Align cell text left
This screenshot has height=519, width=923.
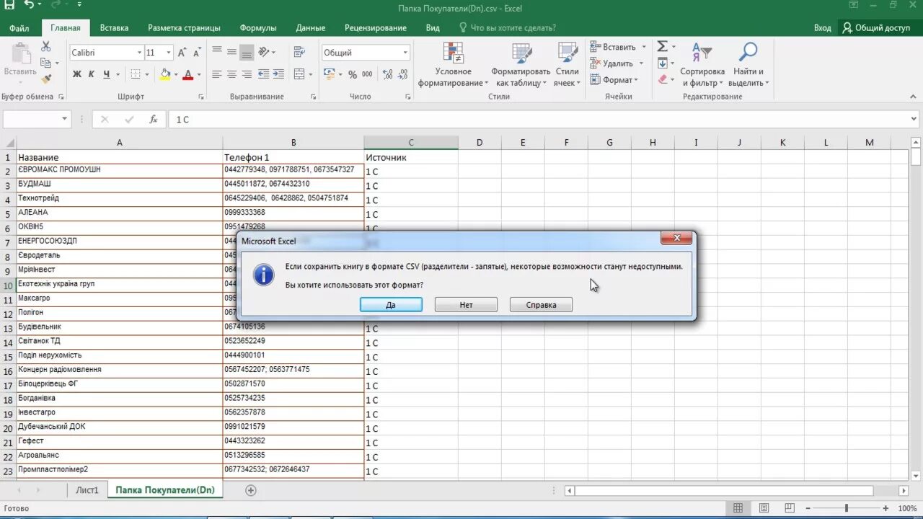(217, 74)
